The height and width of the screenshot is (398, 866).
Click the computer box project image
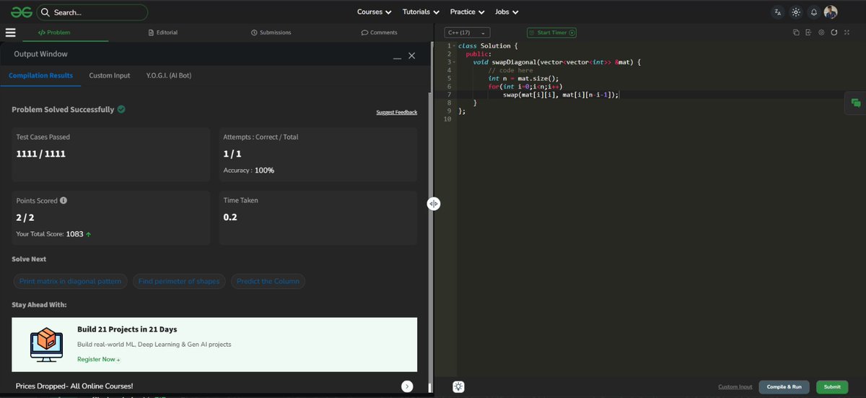pyautogui.click(x=46, y=345)
